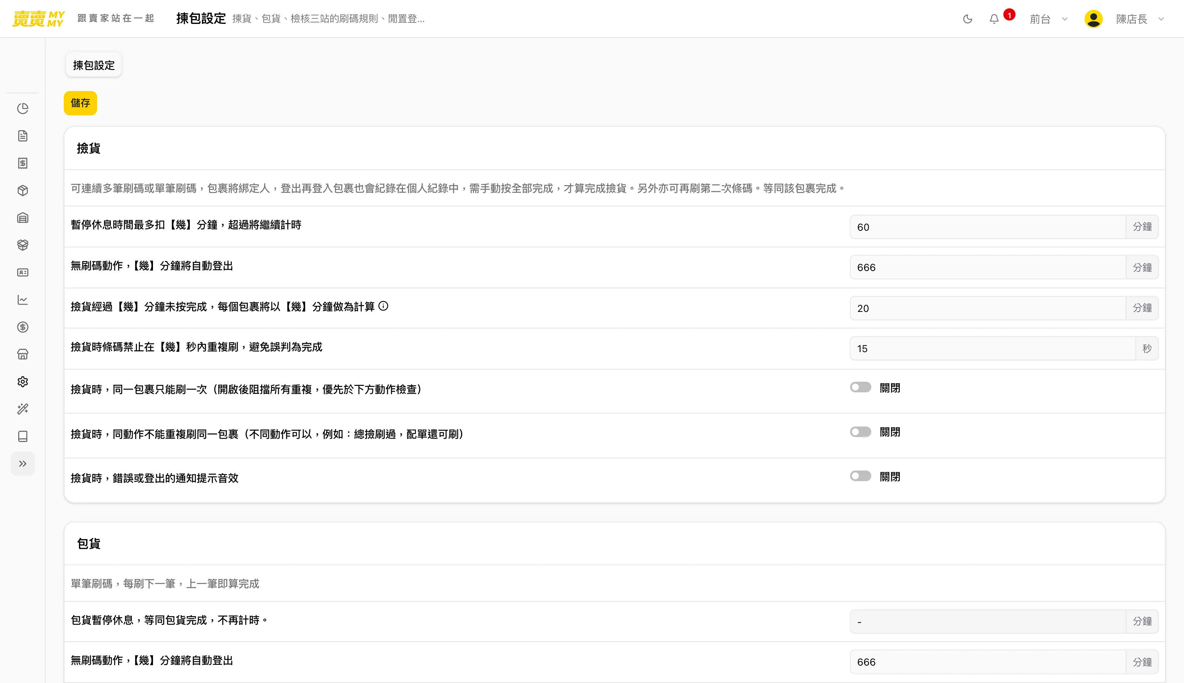This screenshot has width=1184, height=683.
Task: Click the 撿貨 section heading
Action: pyautogui.click(x=89, y=148)
